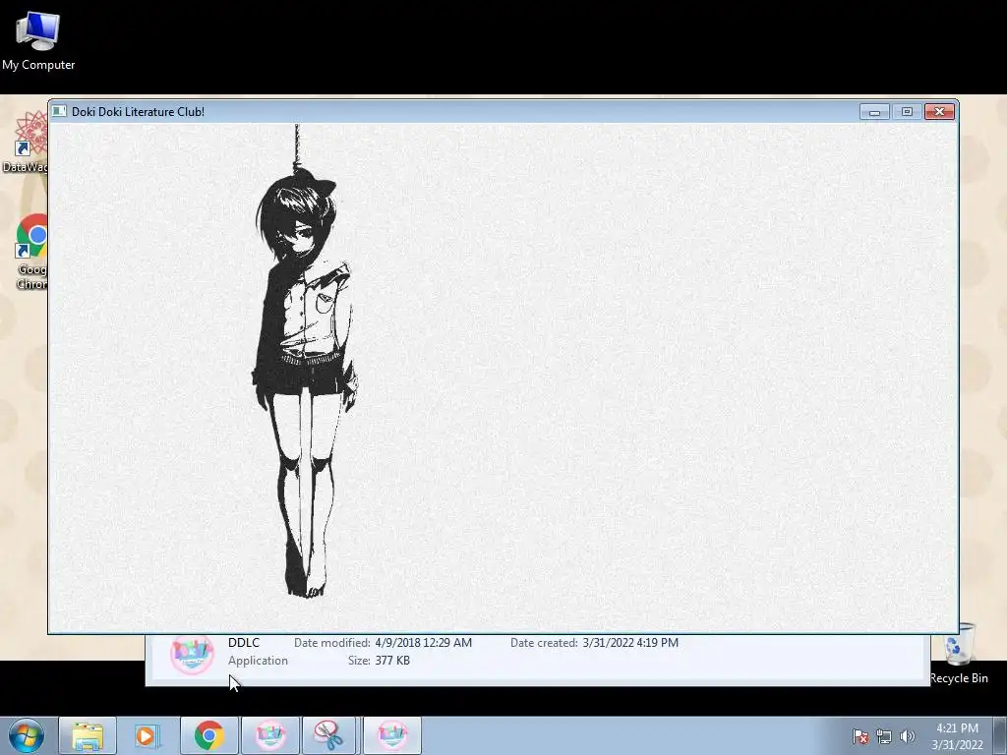The width and height of the screenshot is (1007, 755).
Task: Close the Doki Doki Literature Club window
Action: [x=939, y=112]
